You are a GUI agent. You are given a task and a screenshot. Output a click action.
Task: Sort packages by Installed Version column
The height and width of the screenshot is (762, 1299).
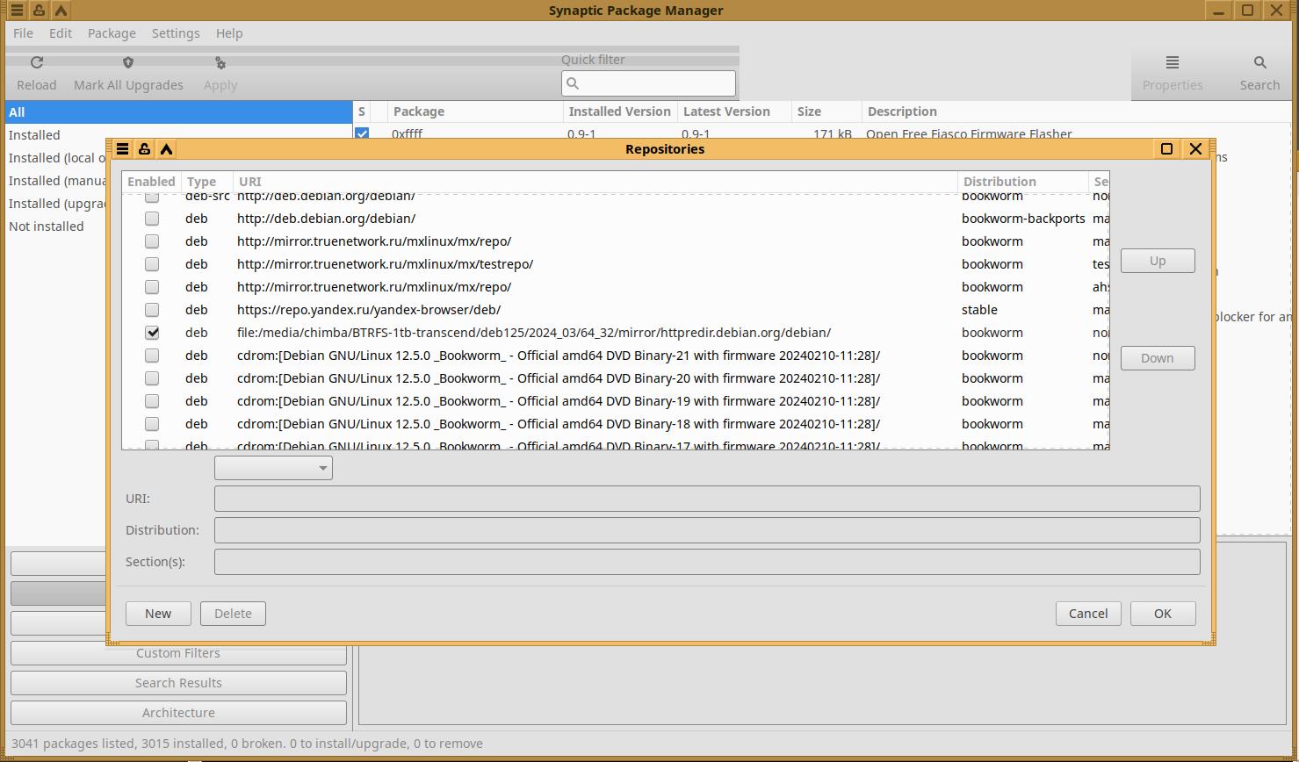(620, 111)
